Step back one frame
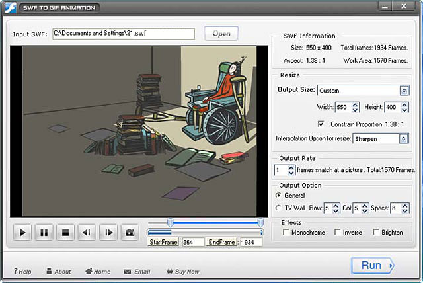 87,232
